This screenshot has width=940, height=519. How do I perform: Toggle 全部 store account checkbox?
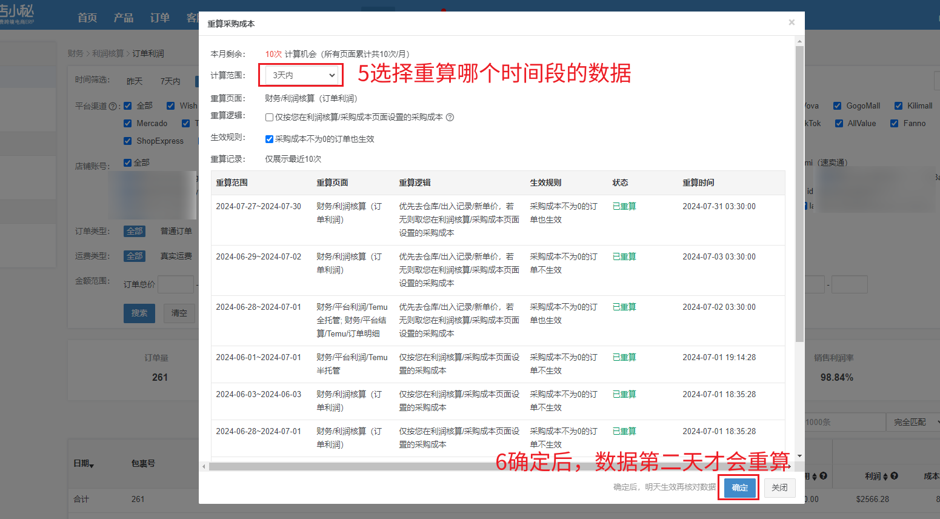[x=127, y=162]
